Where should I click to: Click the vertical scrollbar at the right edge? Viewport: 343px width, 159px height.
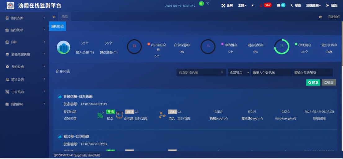[x=342, y=44]
